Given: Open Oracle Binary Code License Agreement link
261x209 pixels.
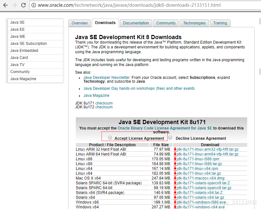Looking at the screenshot, I should coord(165,128).
